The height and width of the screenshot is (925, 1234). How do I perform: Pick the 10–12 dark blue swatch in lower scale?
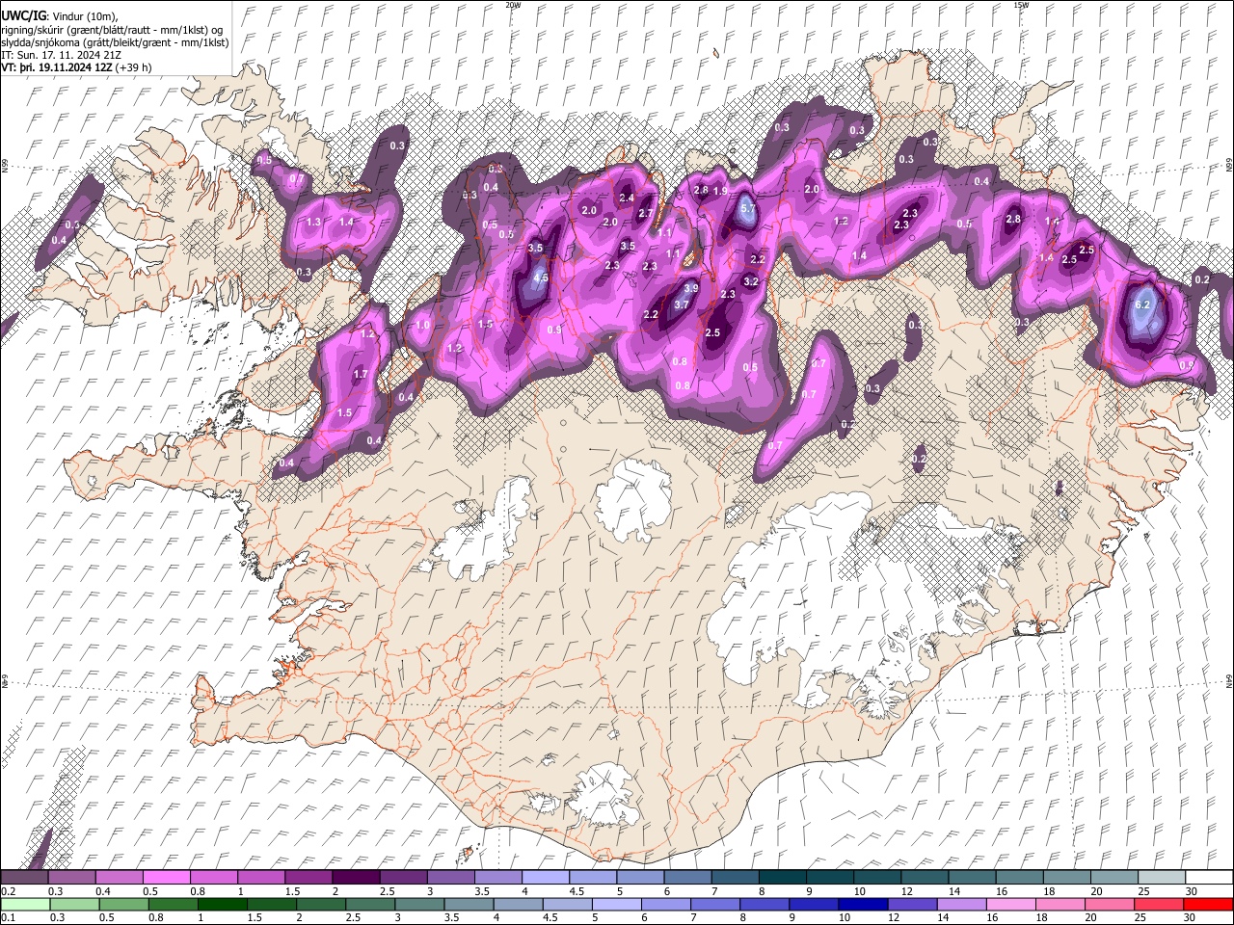tap(864, 904)
